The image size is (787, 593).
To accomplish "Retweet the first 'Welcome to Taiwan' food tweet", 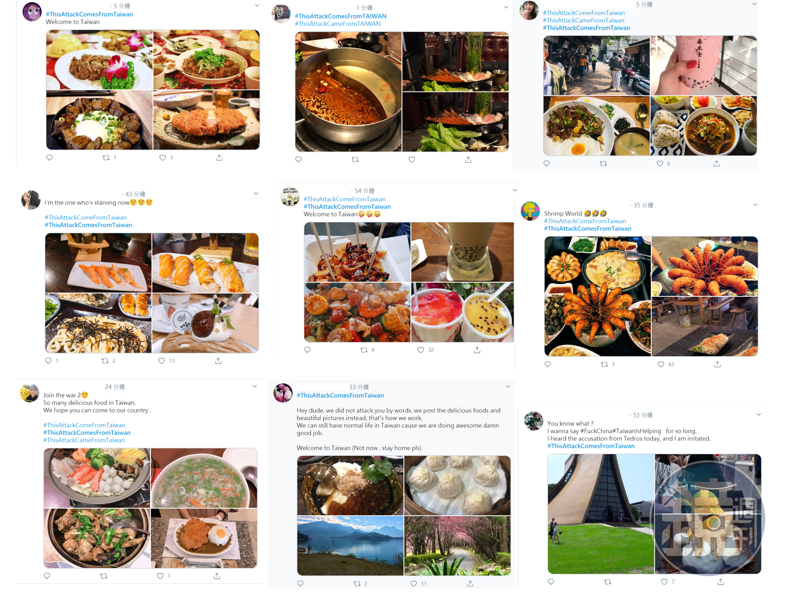I will 106,158.
